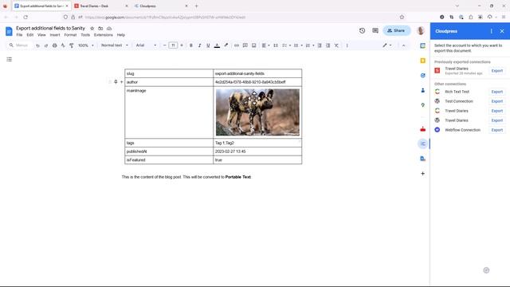Open Cloudpress panel options menu

pyautogui.click(x=492, y=31)
